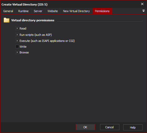The width and height of the screenshot is (147, 133).
Task: Enable the Write permission checkbox
Action: click(x=17, y=47)
